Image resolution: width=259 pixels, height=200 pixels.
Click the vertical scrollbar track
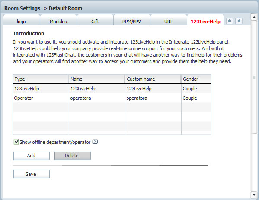point(254,105)
